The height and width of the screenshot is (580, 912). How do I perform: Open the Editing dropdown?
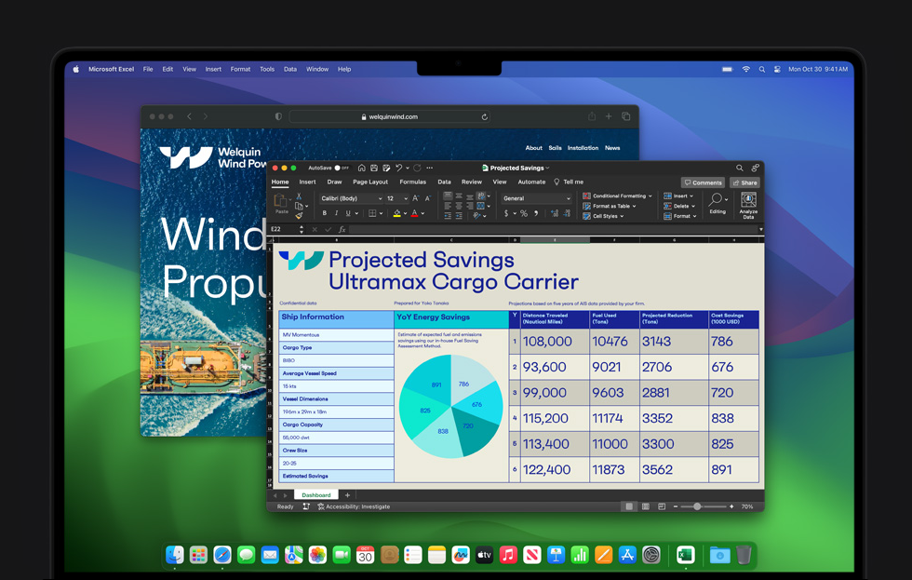pos(718,204)
